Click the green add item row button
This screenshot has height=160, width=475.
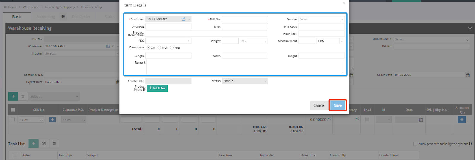(13, 96)
